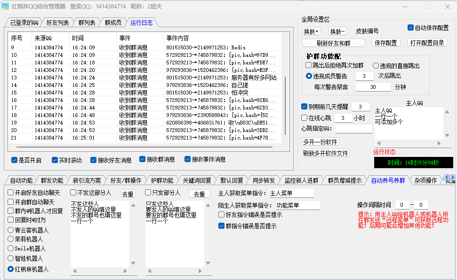Switch to the 好友列表 tab
The image size is (457, 280).
pyautogui.click(x=57, y=23)
